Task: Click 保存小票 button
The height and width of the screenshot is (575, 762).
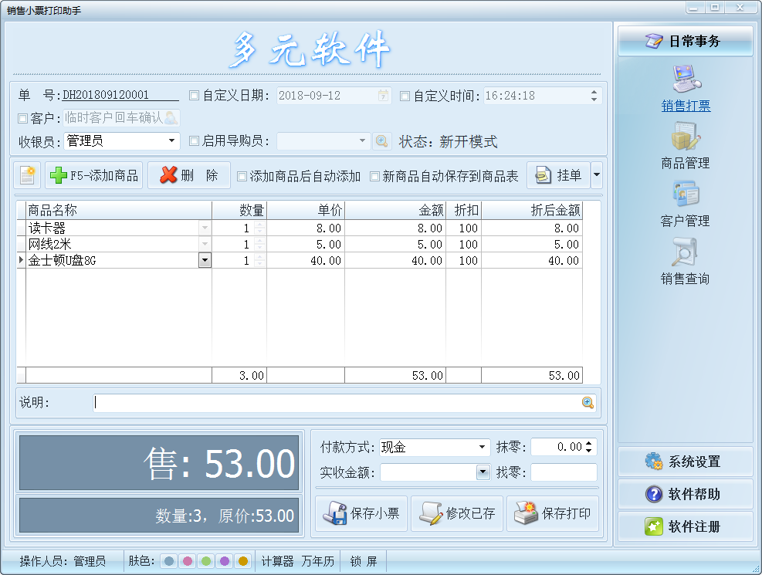Action: pyautogui.click(x=361, y=513)
